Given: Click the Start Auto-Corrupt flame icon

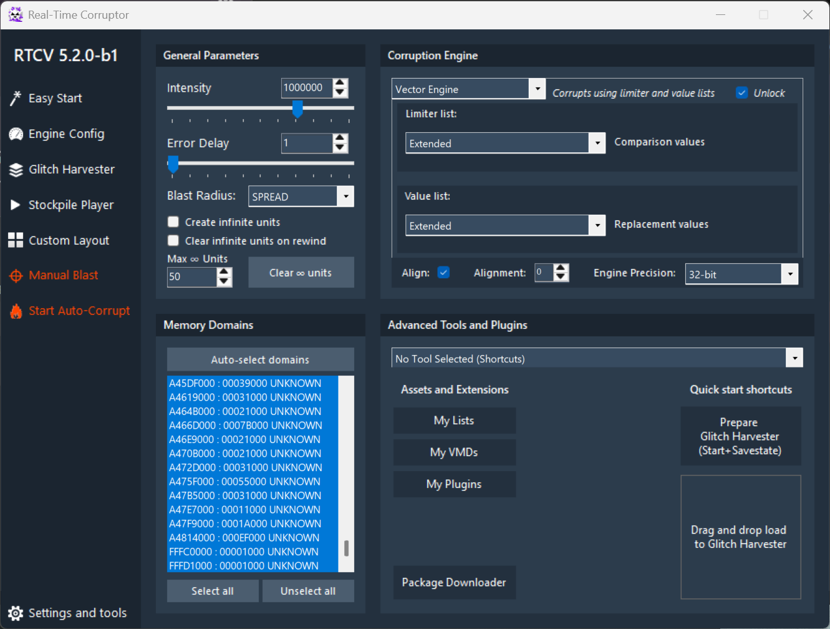Looking at the screenshot, I should [x=16, y=311].
